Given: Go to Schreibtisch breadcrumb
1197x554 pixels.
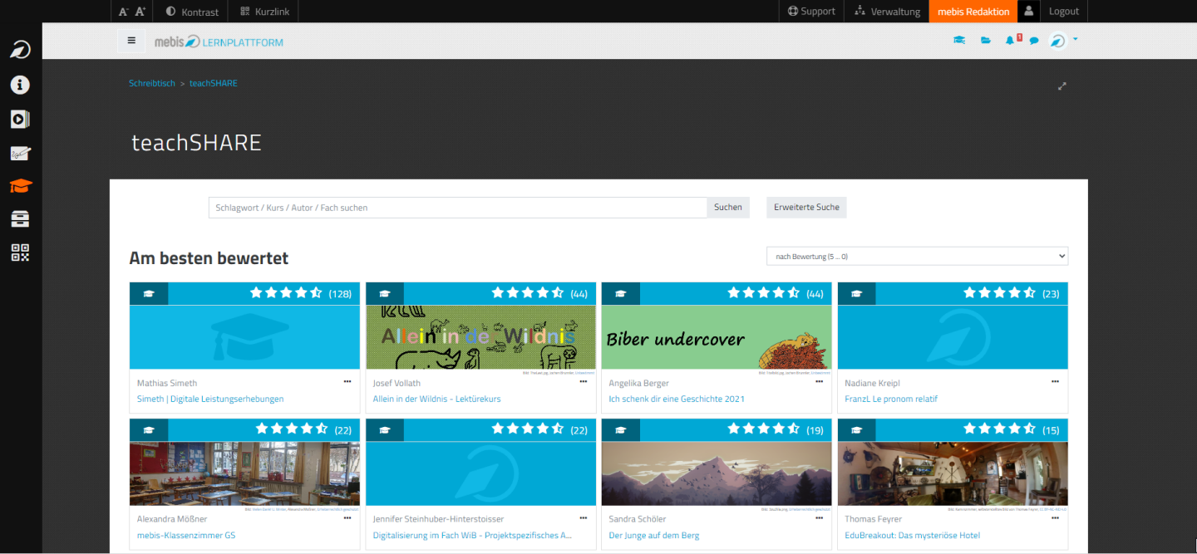Looking at the screenshot, I should pos(151,83).
